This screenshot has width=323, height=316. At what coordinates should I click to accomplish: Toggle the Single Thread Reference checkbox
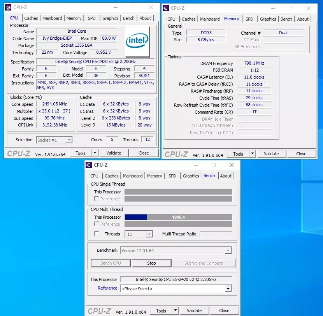[x=97, y=198]
